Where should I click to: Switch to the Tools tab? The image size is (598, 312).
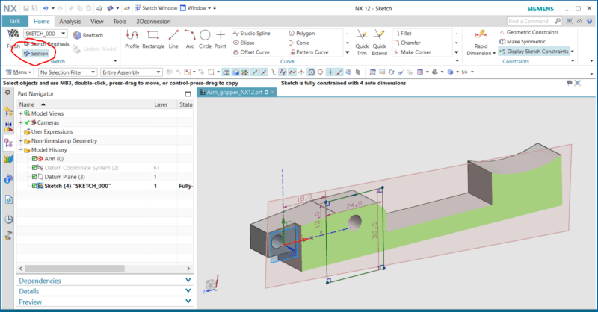tap(120, 22)
